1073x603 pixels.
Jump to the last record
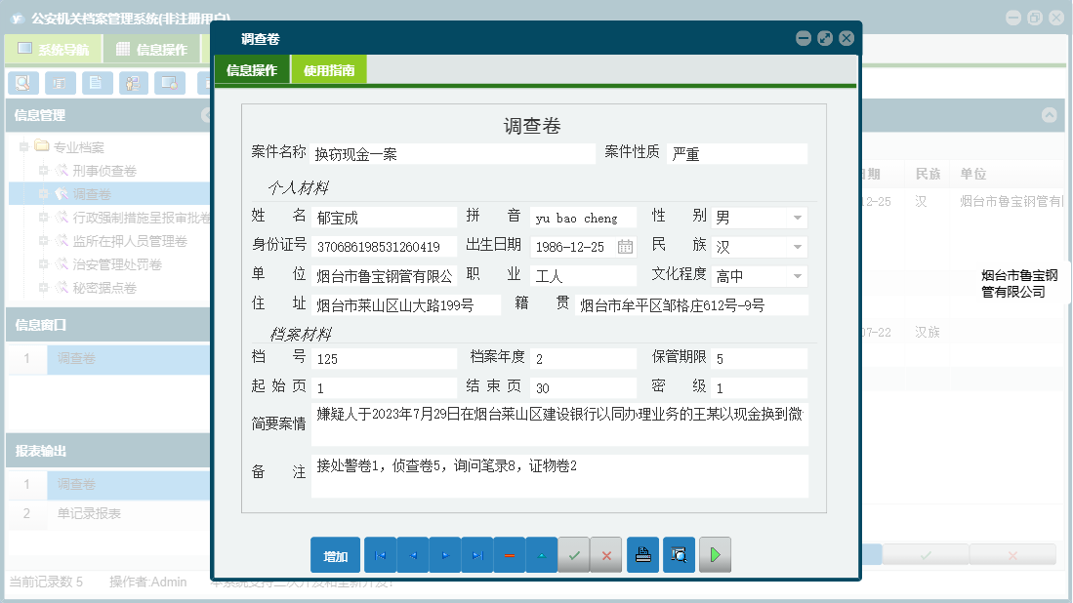pyautogui.click(x=476, y=554)
